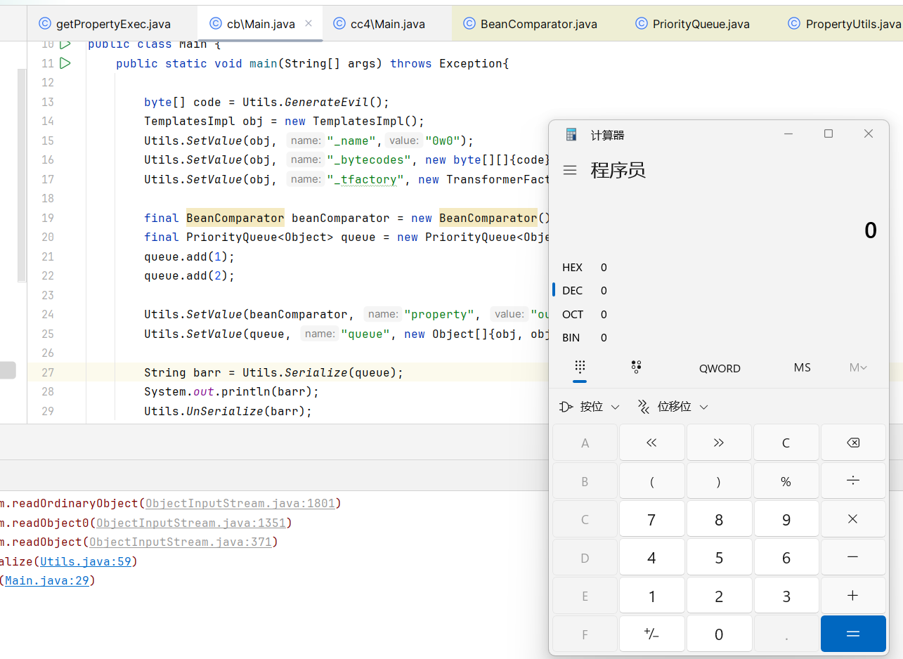Viewport: 903px width, 659px height.
Task: Click the calculator app icon in the title bar
Action: (571, 134)
